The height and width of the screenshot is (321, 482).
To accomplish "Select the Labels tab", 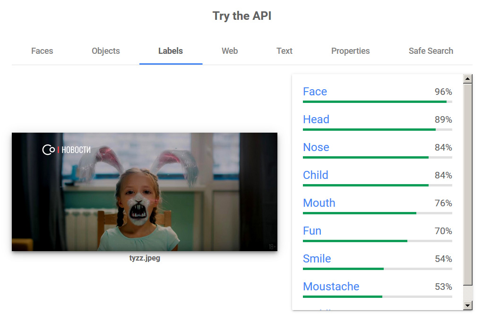I will (x=171, y=51).
